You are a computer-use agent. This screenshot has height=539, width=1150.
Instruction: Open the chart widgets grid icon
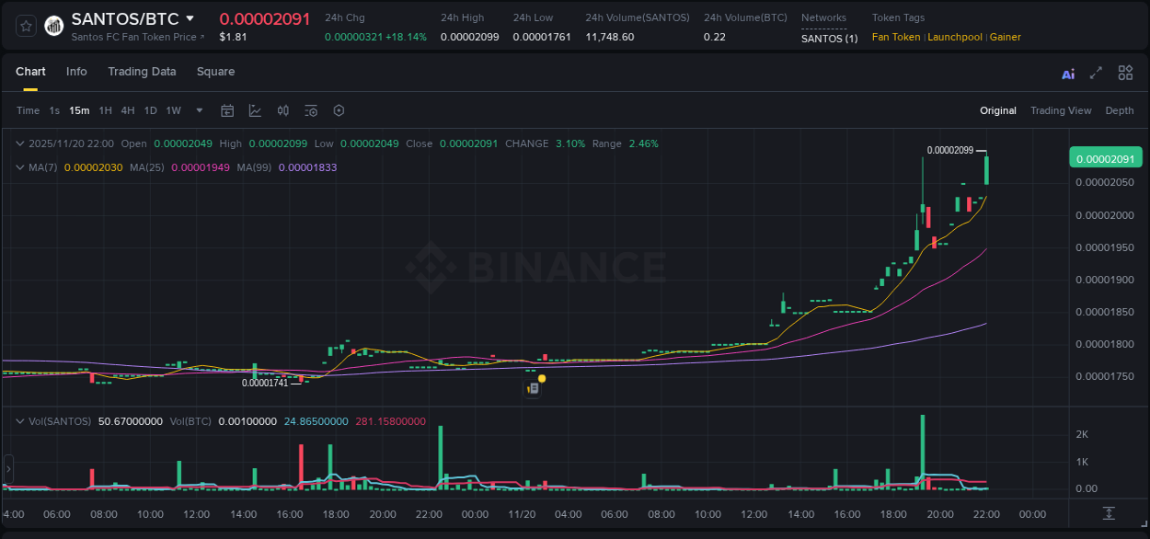[1125, 72]
